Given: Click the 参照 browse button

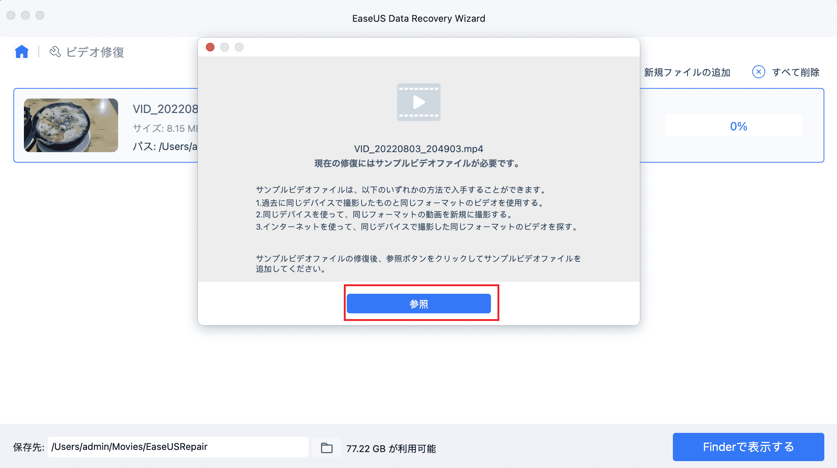Looking at the screenshot, I should point(419,304).
